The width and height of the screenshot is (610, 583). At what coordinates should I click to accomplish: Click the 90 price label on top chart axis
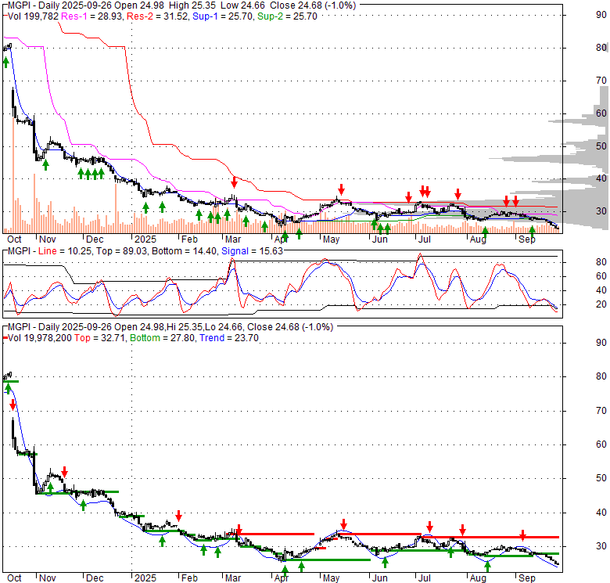click(x=601, y=15)
